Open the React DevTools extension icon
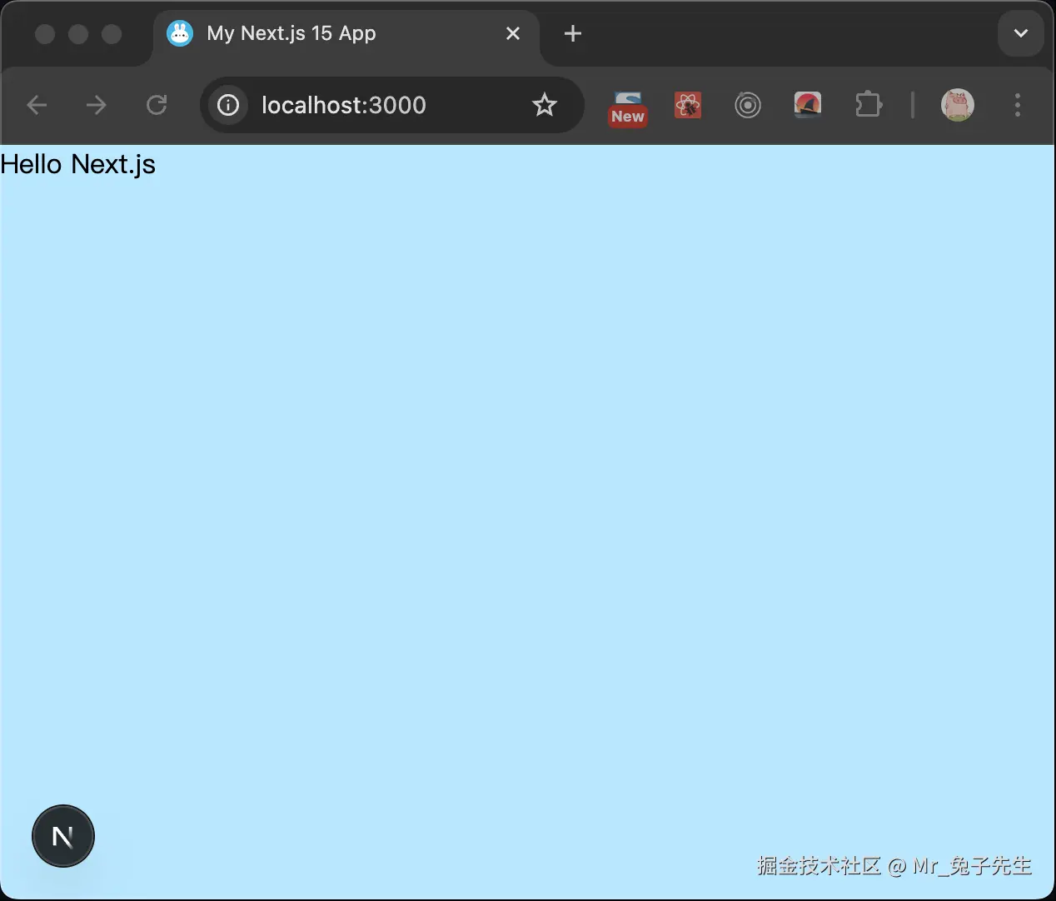 pyautogui.click(x=687, y=105)
